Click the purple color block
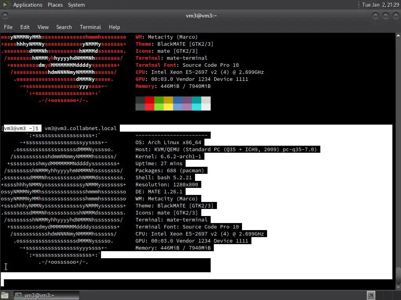This screenshot has height=300, width=401. 187,100
